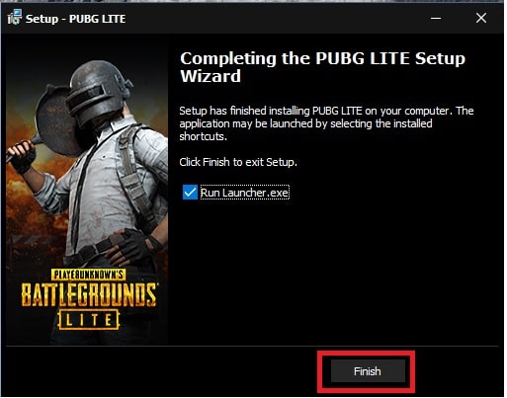The height and width of the screenshot is (398, 507).
Task: Click the empty title bar area
Action: [274, 19]
